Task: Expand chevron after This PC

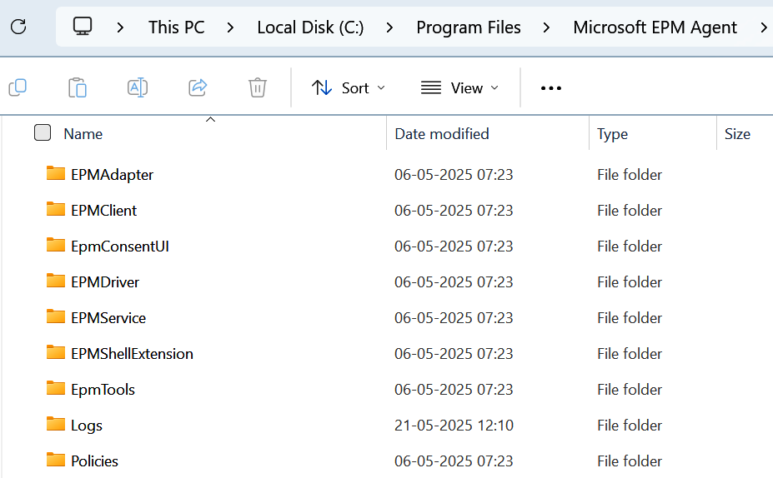Action: (x=230, y=27)
